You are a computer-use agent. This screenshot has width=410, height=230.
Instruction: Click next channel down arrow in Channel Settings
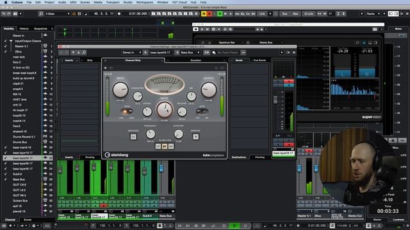click(78, 52)
